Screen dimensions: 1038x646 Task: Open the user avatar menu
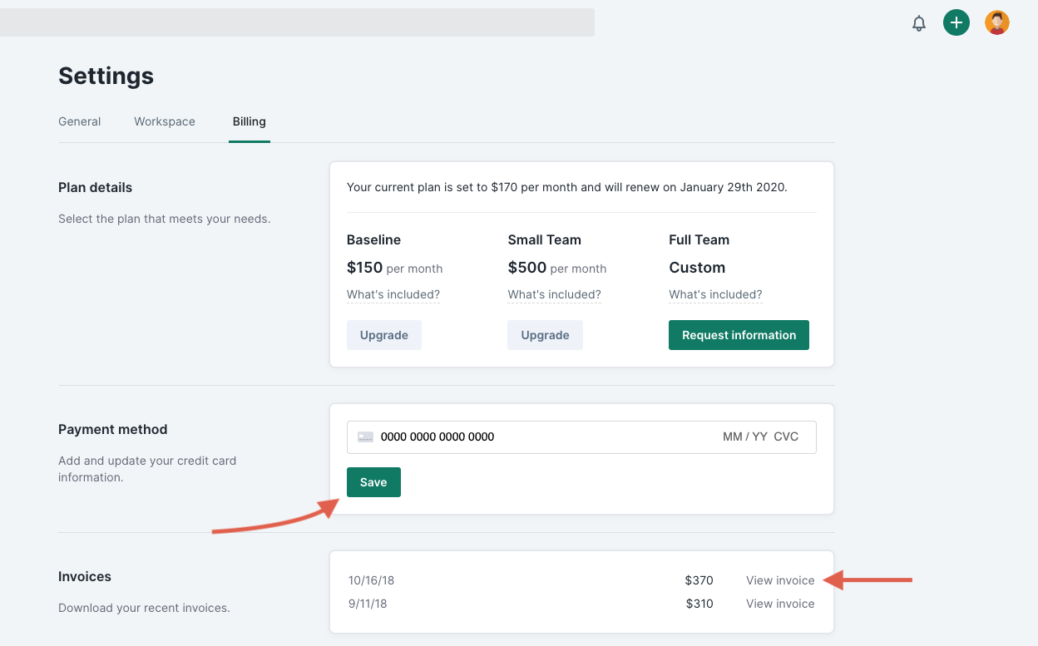(996, 22)
